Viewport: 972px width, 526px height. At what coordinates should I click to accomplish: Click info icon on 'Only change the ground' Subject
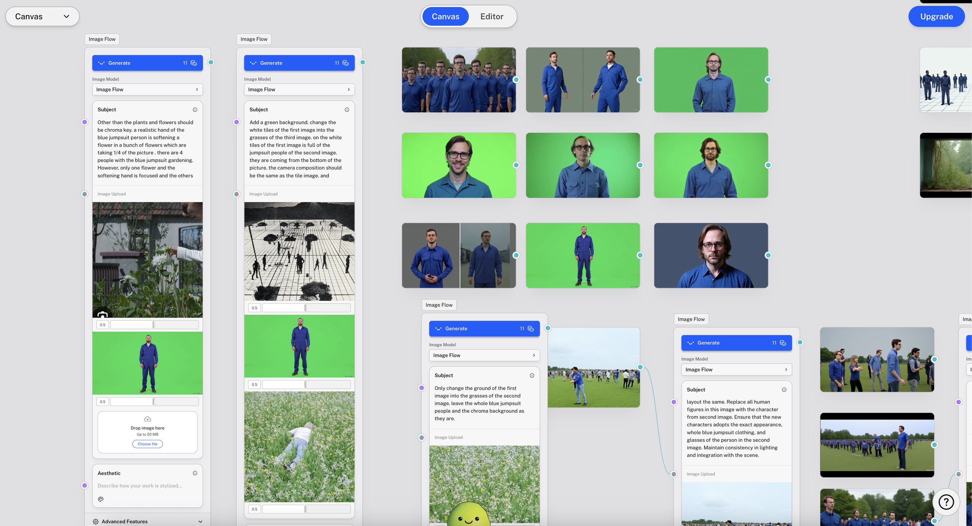pos(532,376)
